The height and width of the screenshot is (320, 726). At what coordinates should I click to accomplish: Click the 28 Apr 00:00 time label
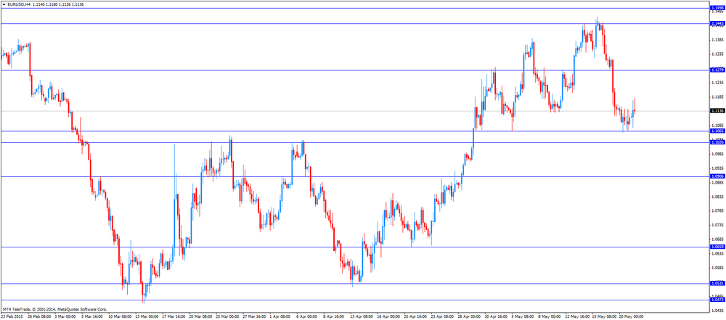click(468, 317)
